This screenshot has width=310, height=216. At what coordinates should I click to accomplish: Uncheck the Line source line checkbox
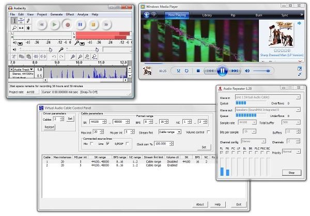pyautogui.click(x=108, y=143)
